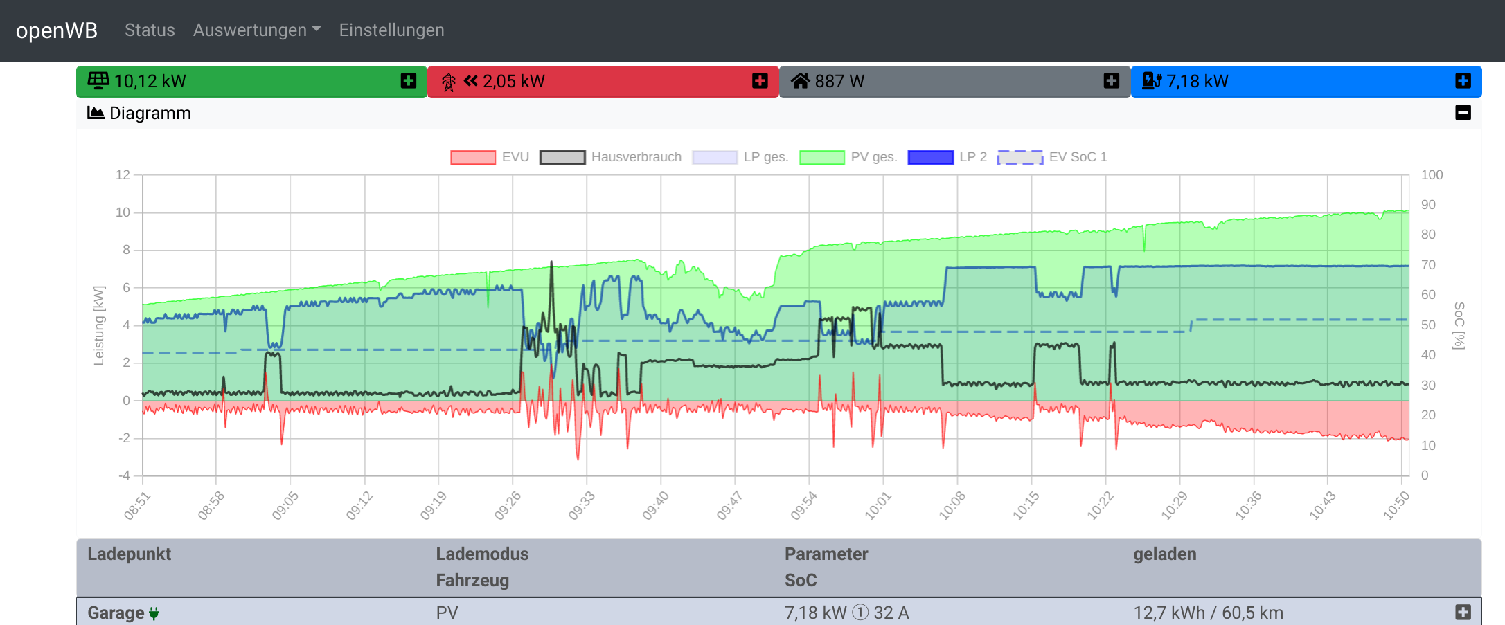This screenshot has height=625, width=1505.
Task: Click the circled phase number icon
Action: (860, 613)
